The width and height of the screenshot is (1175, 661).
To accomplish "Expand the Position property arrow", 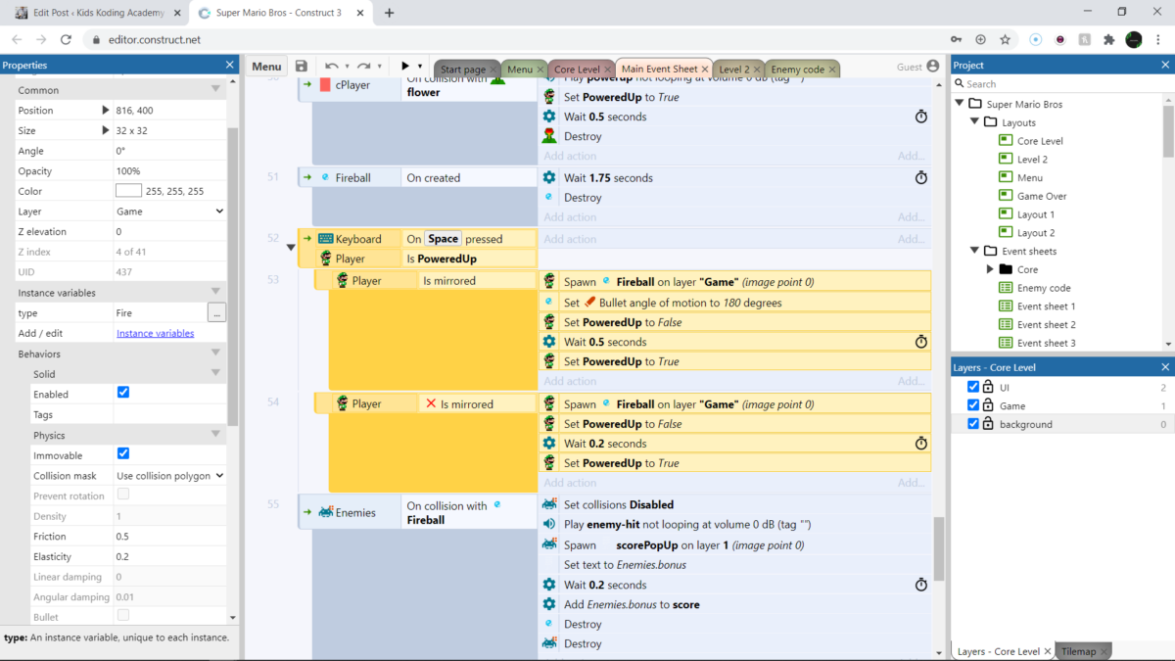I will pos(106,111).
